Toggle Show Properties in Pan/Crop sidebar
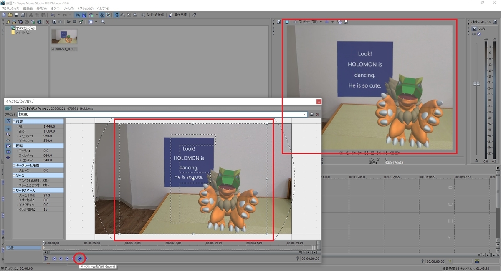 (x=8, y=121)
